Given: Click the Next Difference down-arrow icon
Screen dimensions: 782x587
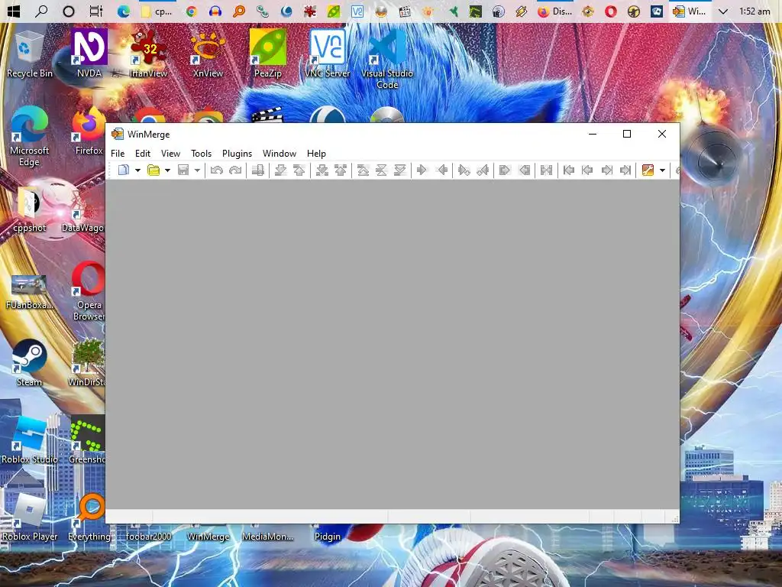Looking at the screenshot, I should pyautogui.click(x=281, y=170).
